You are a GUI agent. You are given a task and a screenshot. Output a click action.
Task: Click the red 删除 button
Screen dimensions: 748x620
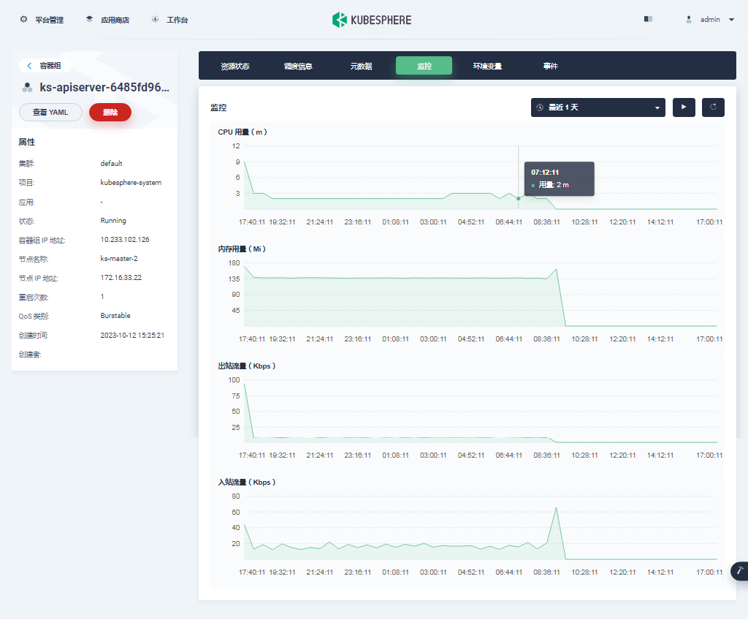[x=110, y=113]
